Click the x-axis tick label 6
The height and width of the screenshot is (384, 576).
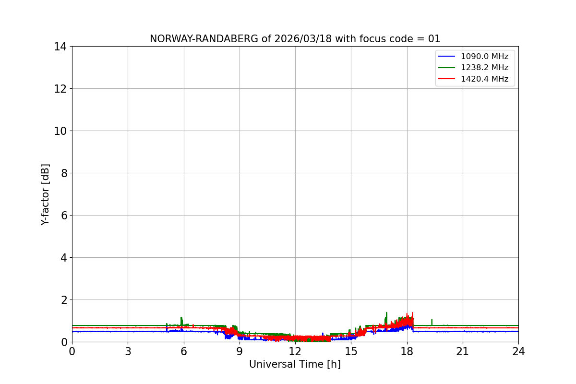(184, 351)
